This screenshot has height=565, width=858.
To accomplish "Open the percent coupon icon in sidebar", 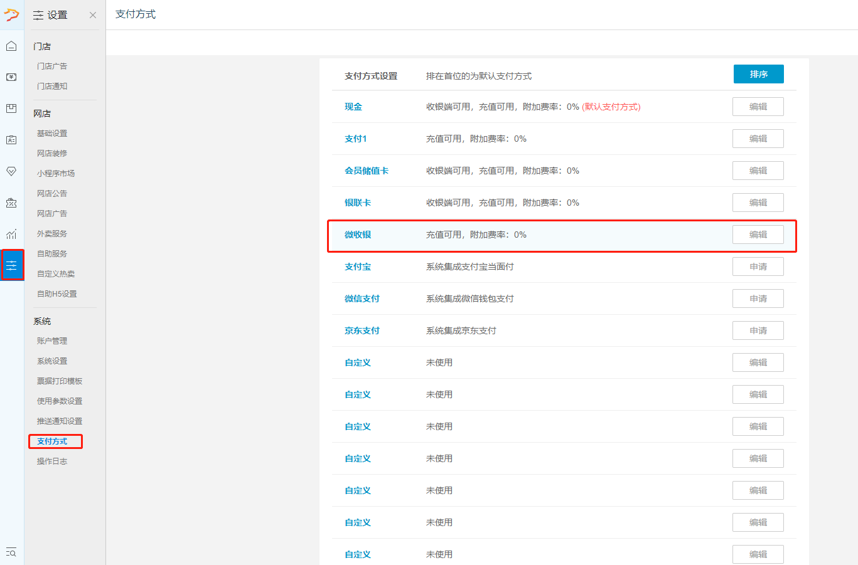I will (x=11, y=203).
